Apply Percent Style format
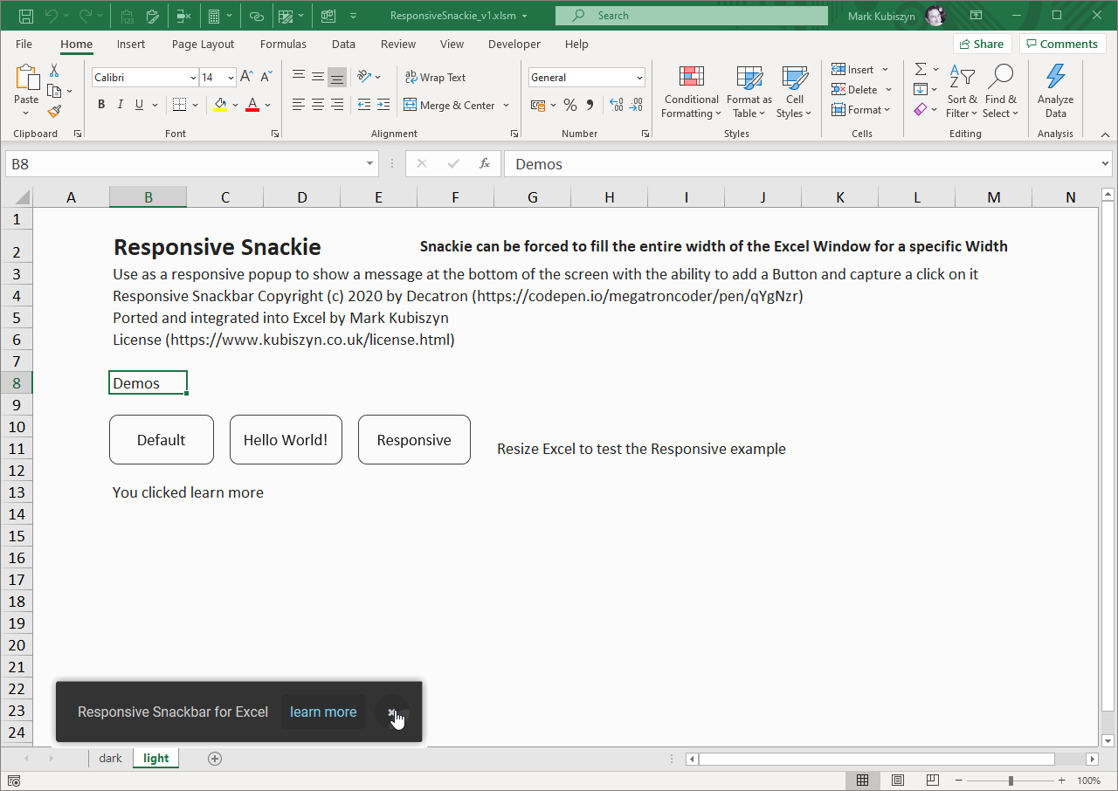The height and width of the screenshot is (791, 1118). coord(569,105)
